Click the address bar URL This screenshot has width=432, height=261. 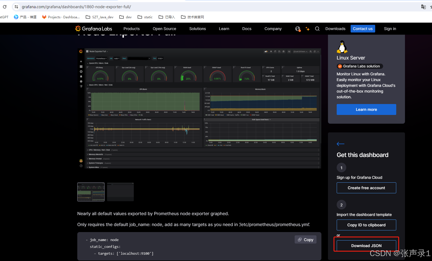click(x=76, y=7)
